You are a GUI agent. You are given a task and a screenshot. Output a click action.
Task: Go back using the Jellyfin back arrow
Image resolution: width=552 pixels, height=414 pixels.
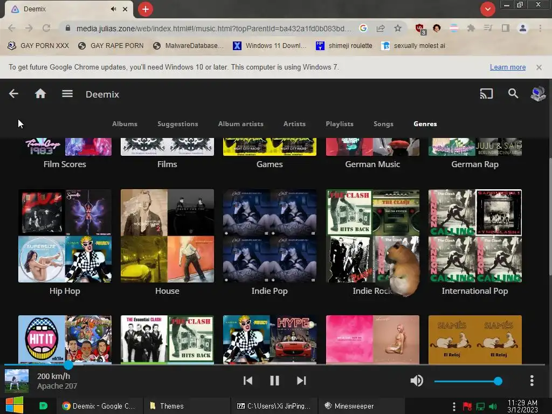13,94
